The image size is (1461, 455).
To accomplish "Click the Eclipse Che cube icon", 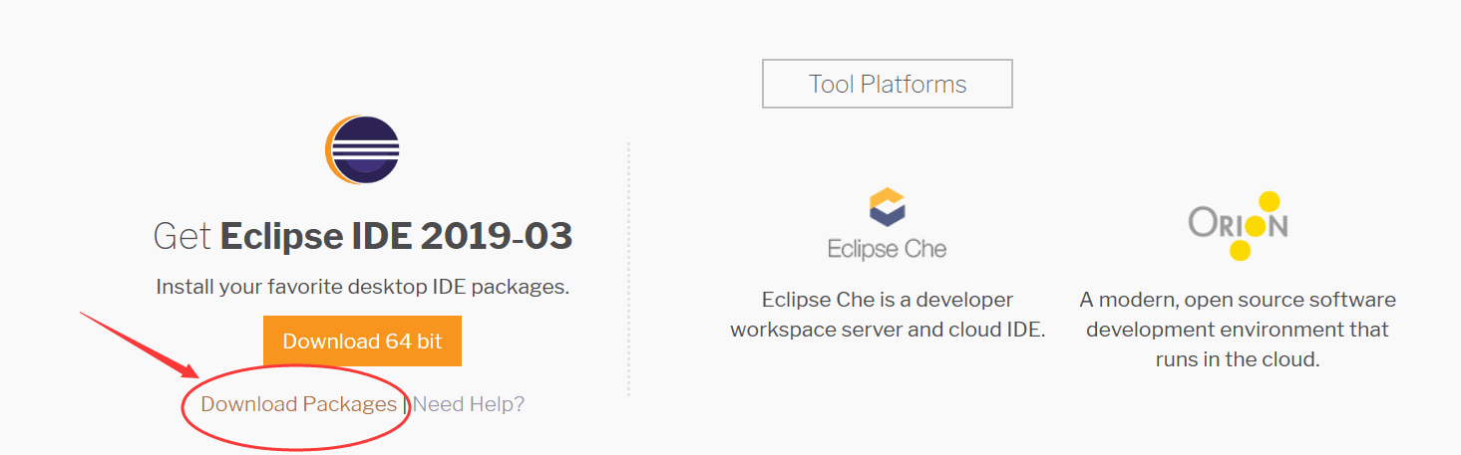I will pos(888,207).
